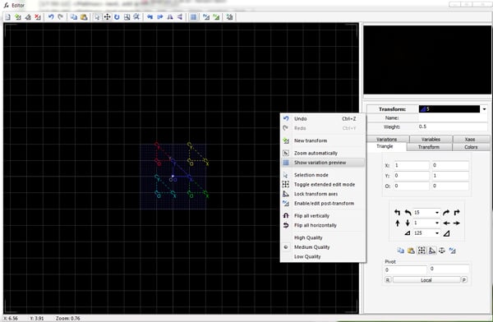Choose Zoom automatically from the context menu
This screenshot has width=493, height=322.
point(323,153)
